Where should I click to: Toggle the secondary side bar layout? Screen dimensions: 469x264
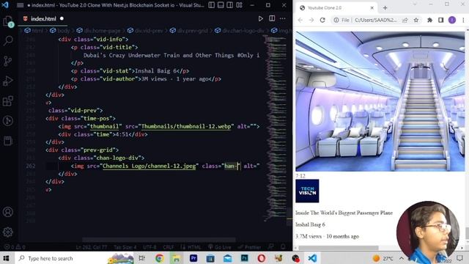click(229, 5)
